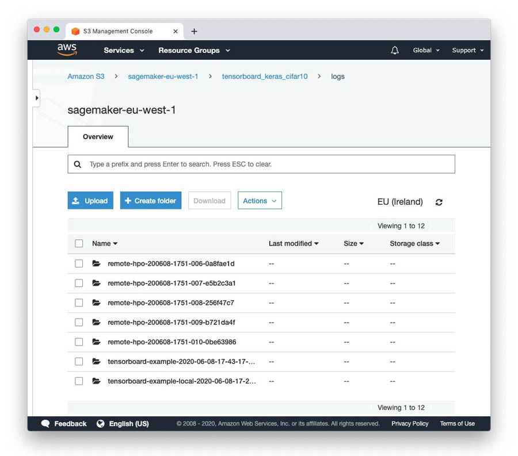
Task: Open the Resource Groups menu
Action: click(x=194, y=51)
